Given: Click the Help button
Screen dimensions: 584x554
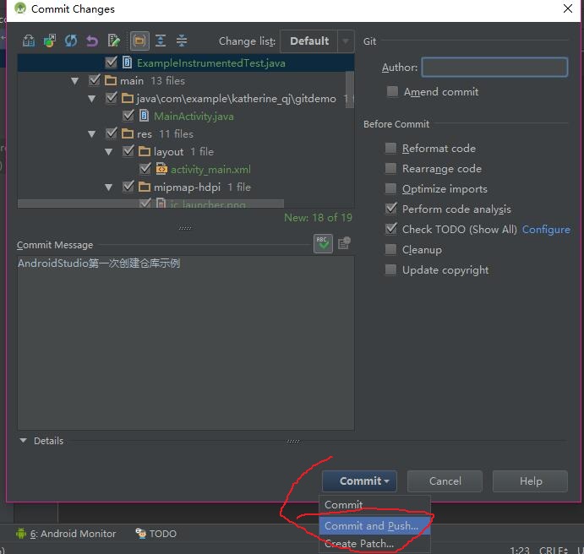Looking at the screenshot, I should [531, 481].
